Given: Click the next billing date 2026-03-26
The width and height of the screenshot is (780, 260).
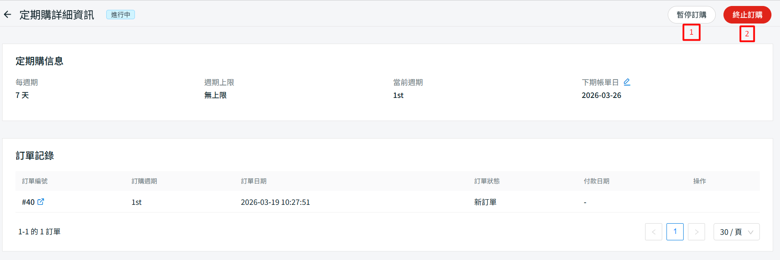Looking at the screenshot, I should click(x=601, y=95).
